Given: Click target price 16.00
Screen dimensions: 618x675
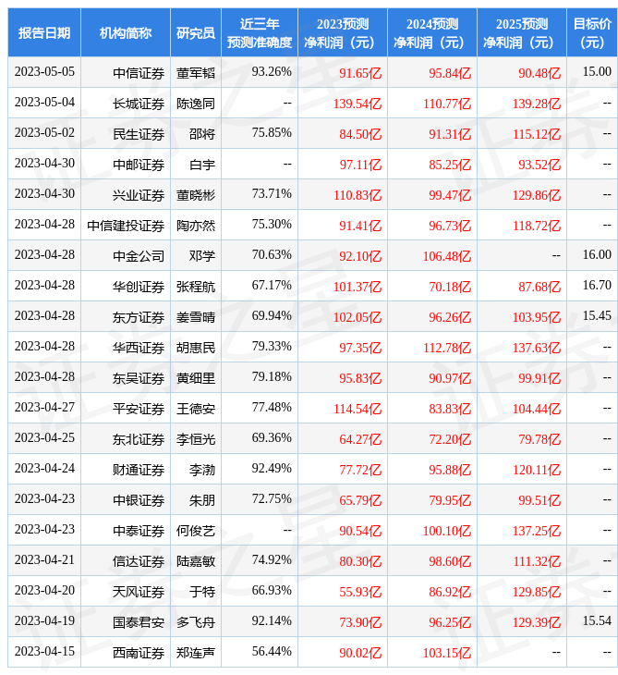Looking at the screenshot, I should [x=597, y=254].
